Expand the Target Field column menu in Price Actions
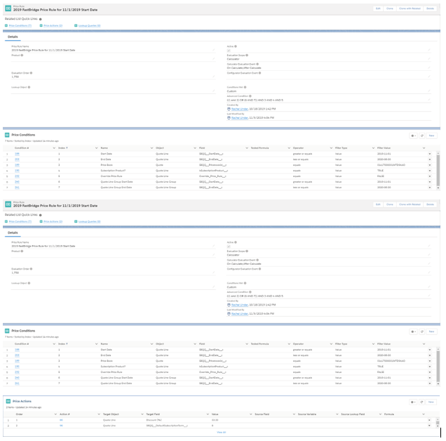The width and height of the screenshot is (446, 441). pyautogui.click(x=208, y=414)
